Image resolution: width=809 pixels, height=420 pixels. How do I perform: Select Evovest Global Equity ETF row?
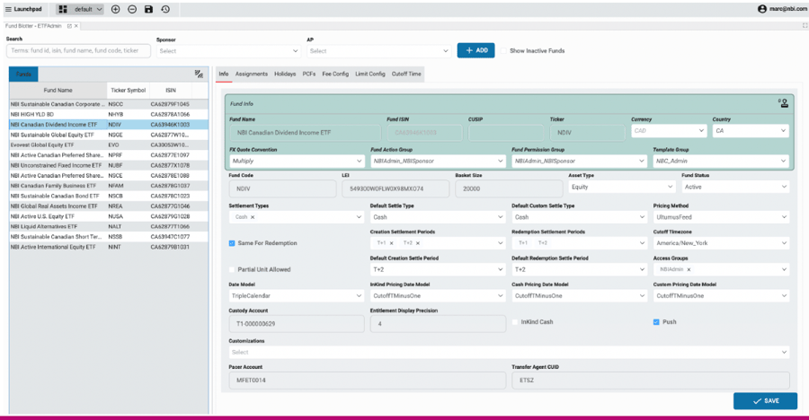coord(109,145)
